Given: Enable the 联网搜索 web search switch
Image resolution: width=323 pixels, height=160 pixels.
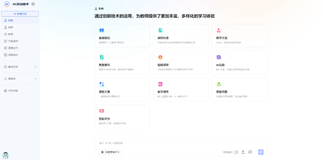Looking at the screenshot, I should point(236,152).
